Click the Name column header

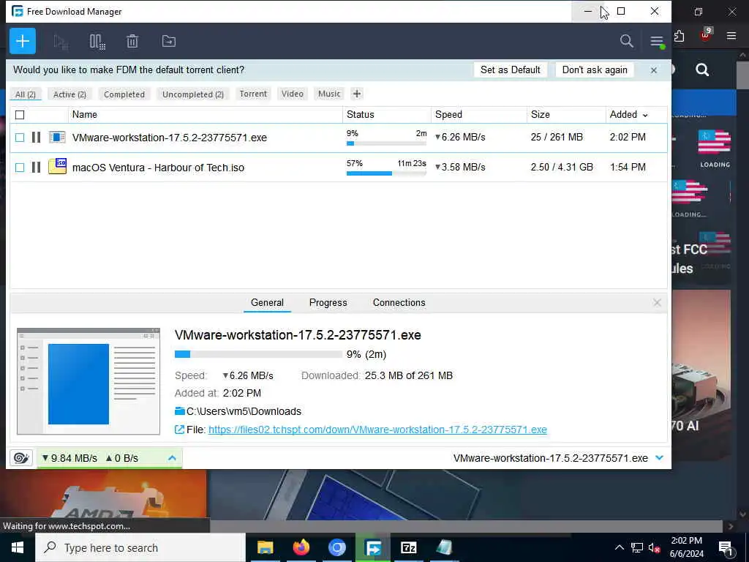pos(206,115)
